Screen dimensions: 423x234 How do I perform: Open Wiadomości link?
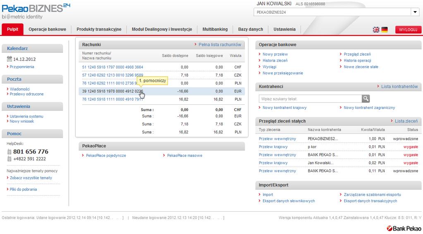click(x=20, y=89)
